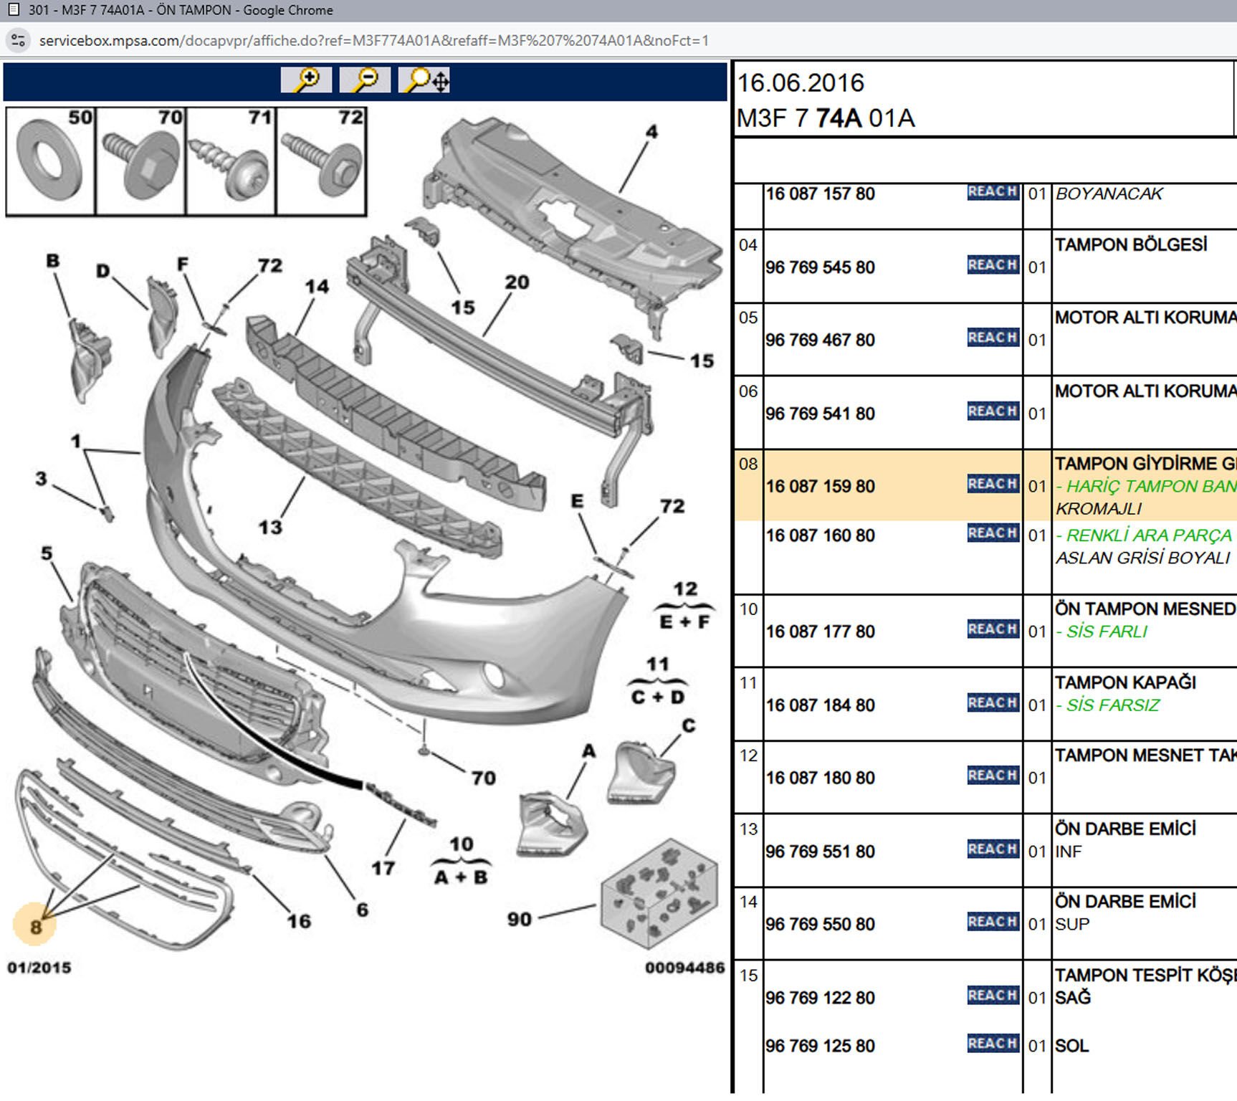The width and height of the screenshot is (1237, 1101).
Task: Click callout number 20 in the diagram
Action: tap(517, 282)
